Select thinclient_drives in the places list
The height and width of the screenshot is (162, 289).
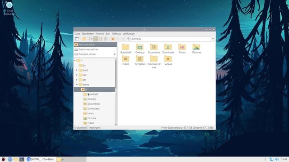(95, 54)
